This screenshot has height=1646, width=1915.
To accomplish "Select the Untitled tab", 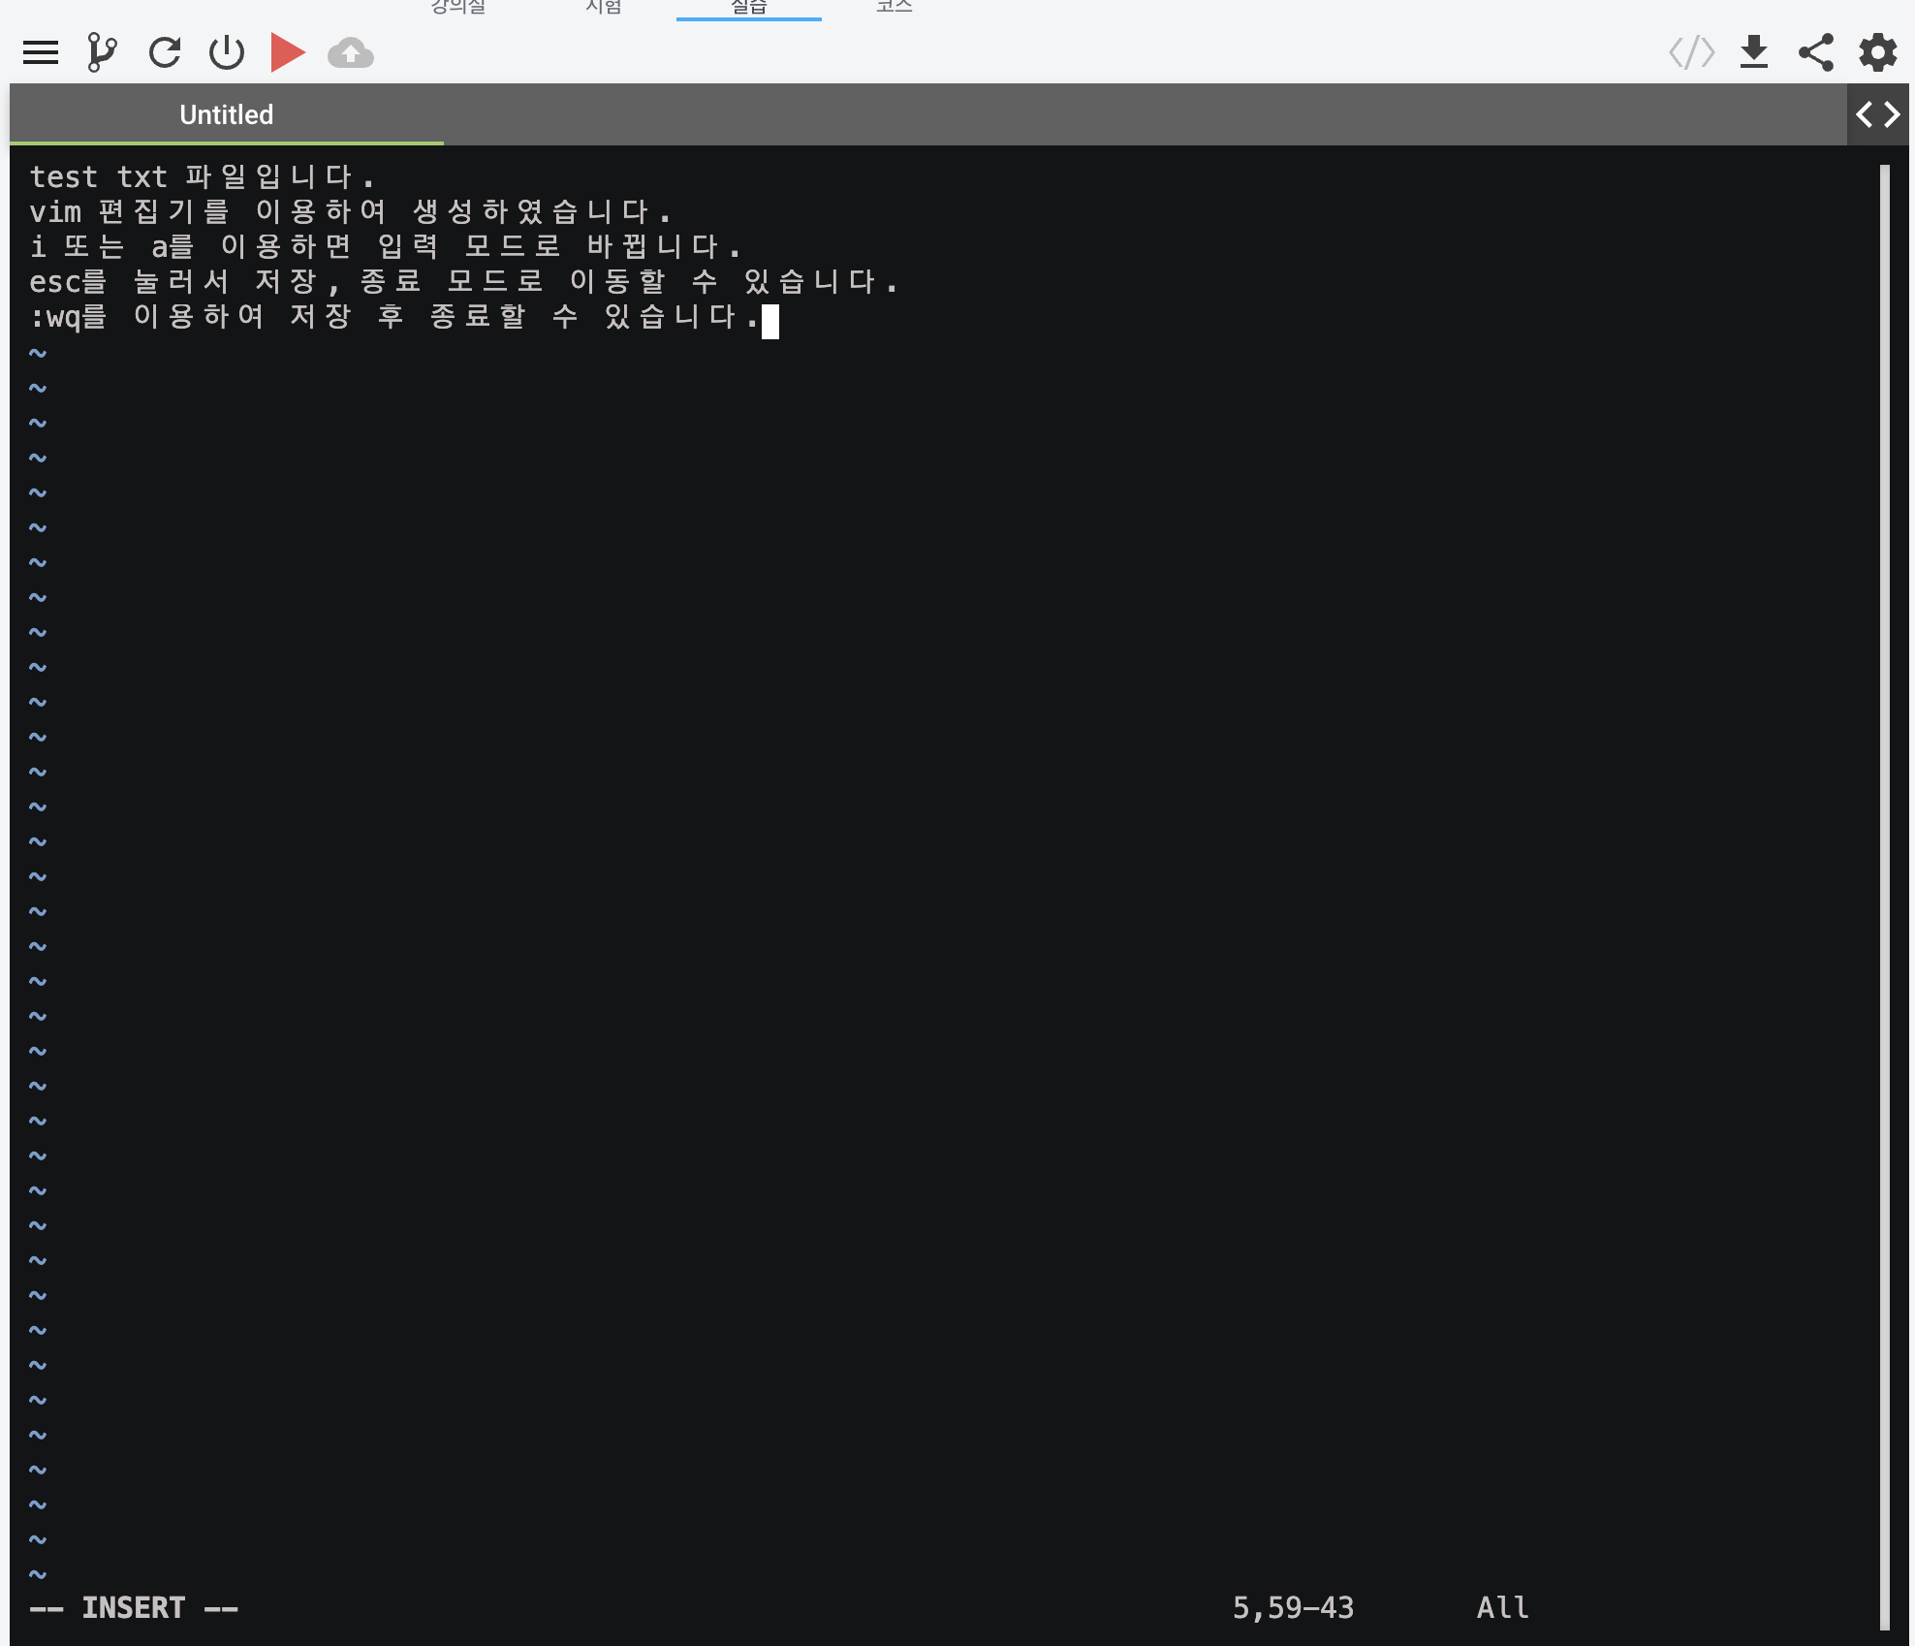I will [x=226, y=114].
